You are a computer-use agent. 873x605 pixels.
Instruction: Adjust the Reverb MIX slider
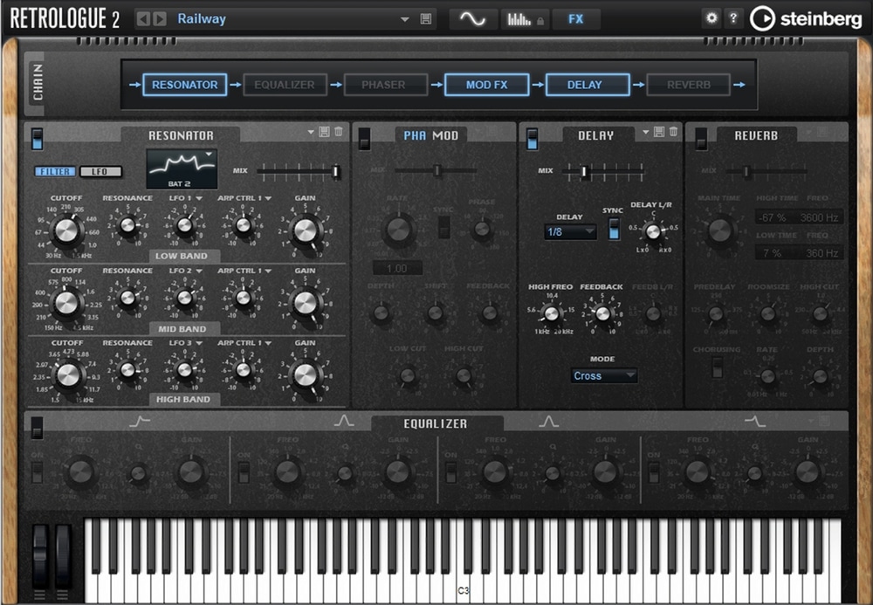(766, 171)
